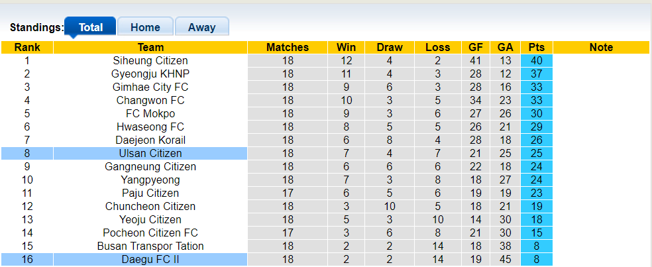Click Gimhae City FC in the table
The height and width of the screenshot is (267, 652).
coord(150,87)
